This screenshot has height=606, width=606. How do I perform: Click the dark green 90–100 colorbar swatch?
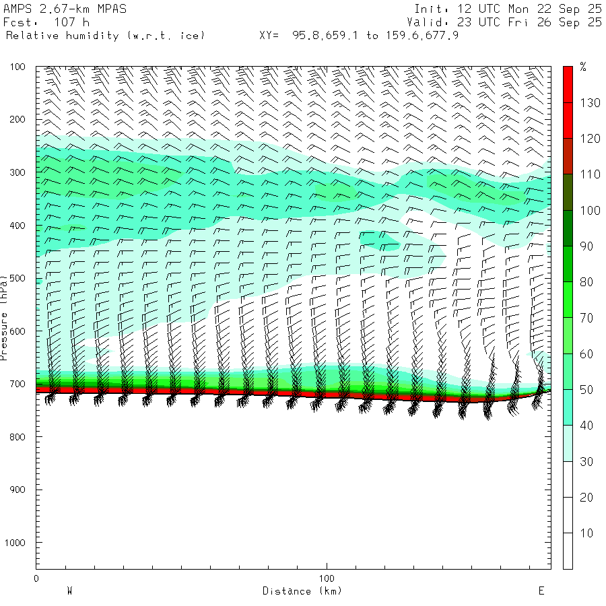568,228
